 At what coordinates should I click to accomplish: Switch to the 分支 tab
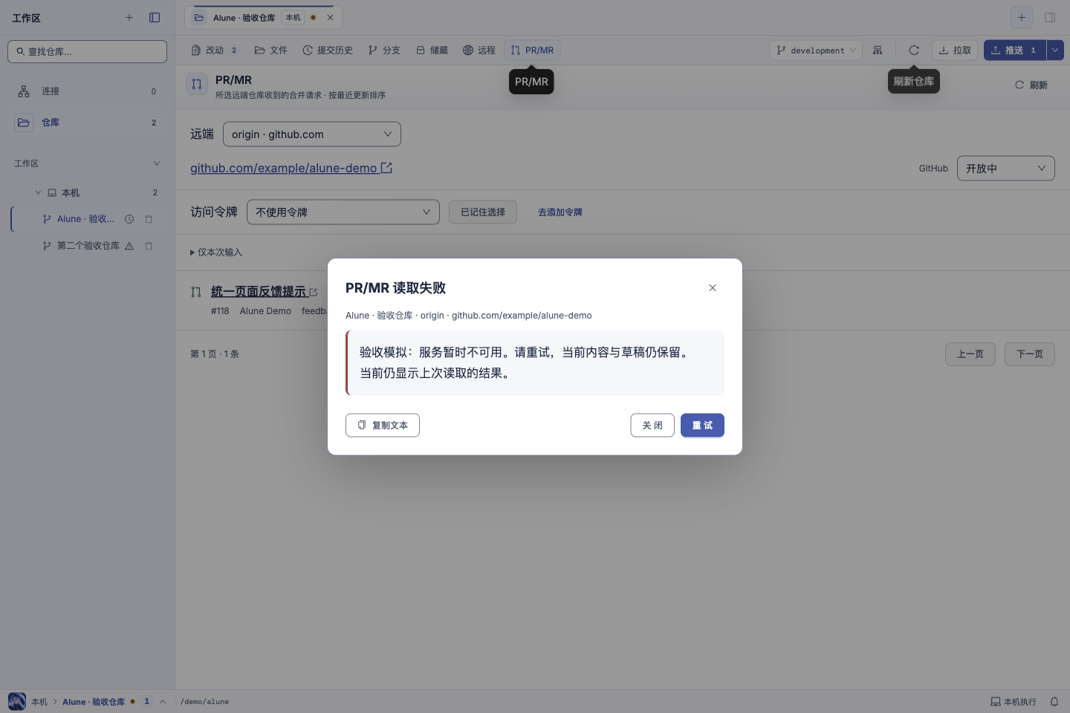pyautogui.click(x=384, y=51)
